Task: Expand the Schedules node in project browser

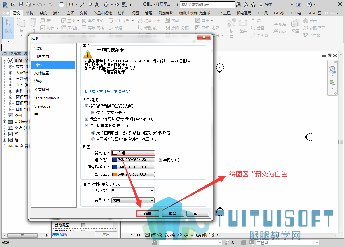Action: point(4,122)
